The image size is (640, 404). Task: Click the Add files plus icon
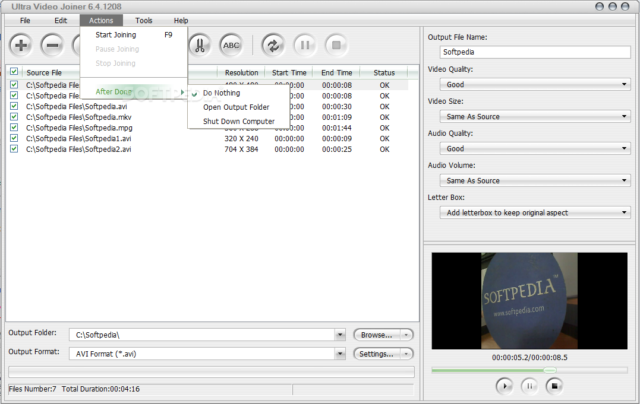click(21, 45)
